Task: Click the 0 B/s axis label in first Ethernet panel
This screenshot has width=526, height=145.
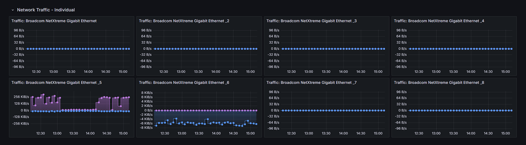Action: (x=20, y=49)
